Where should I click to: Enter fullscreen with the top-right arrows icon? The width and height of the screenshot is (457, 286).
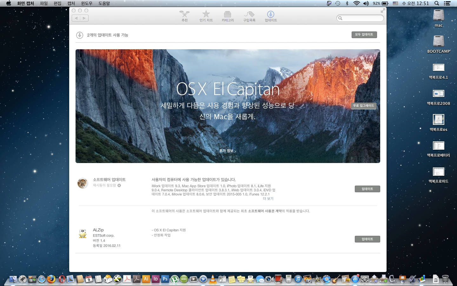[x=383, y=11]
